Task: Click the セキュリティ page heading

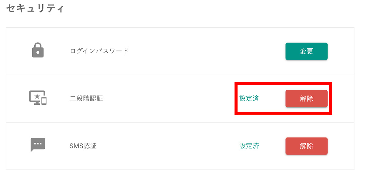Action: tap(35, 8)
